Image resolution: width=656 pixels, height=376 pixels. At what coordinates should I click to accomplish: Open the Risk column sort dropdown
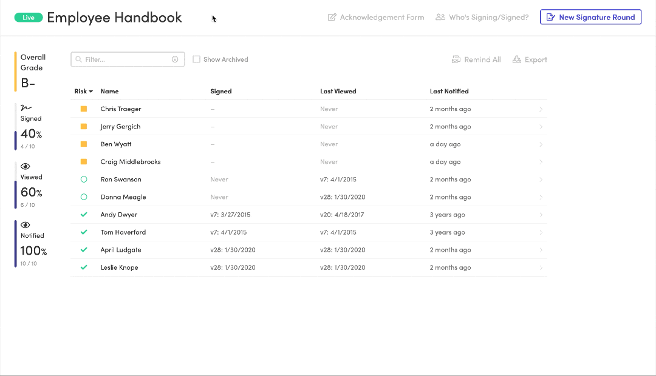[x=91, y=91]
